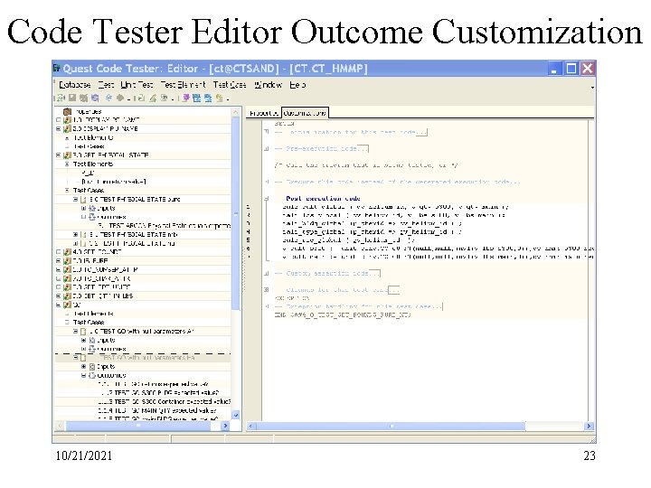The width and height of the screenshot is (651, 488).
Task: Collapse the 2.0 DISPLAY_PU_NAME node
Action: pos(59,129)
